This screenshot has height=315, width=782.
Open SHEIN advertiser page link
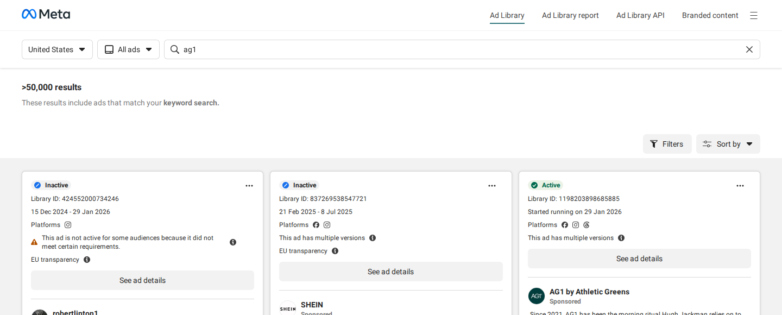pos(312,305)
